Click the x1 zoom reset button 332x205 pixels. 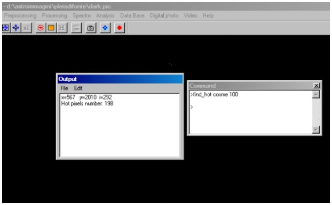pyautogui.click(x=27, y=28)
